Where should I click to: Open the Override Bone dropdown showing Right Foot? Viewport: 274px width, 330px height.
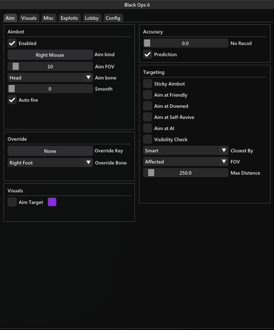click(x=50, y=162)
